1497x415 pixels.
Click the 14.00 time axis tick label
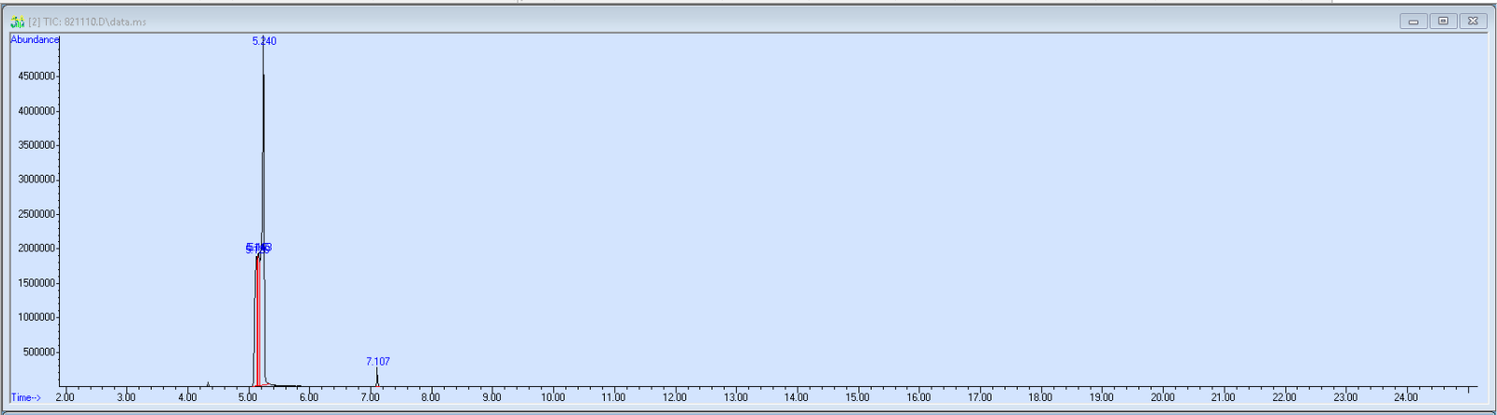pyautogui.click(x=796, y=397)
